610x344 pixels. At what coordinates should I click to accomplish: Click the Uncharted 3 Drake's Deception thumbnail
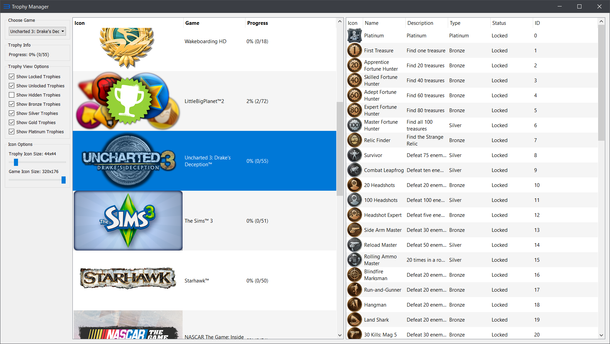[x=128, y=161]
